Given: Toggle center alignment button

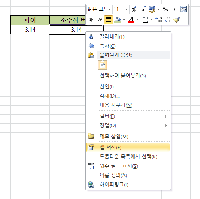Looking at the screenshot, I should tap(109, 20).
